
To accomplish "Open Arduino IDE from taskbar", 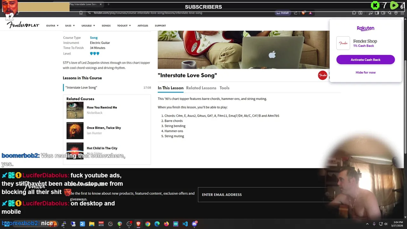I will click(176, 224).
